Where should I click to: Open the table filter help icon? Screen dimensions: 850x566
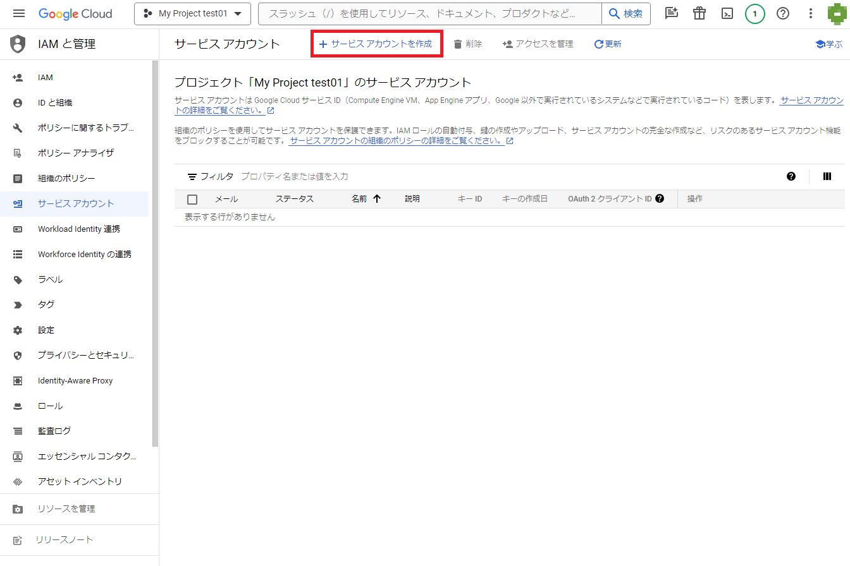(791, 176)
